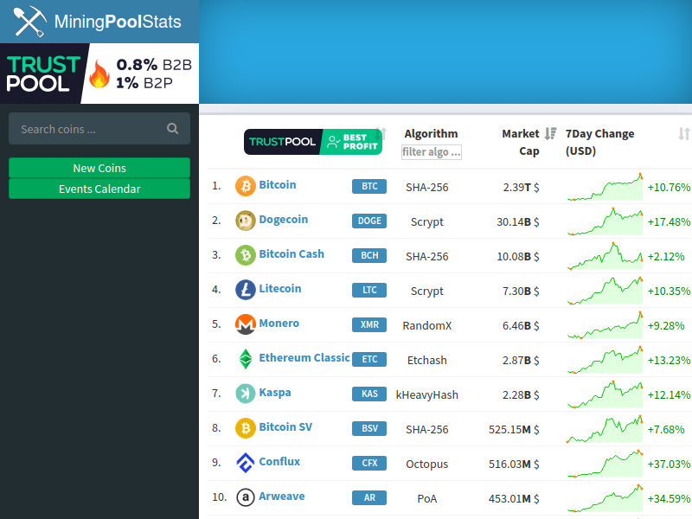Click the Kaspa coin icon
692x519 pixels.
(246, 394)
